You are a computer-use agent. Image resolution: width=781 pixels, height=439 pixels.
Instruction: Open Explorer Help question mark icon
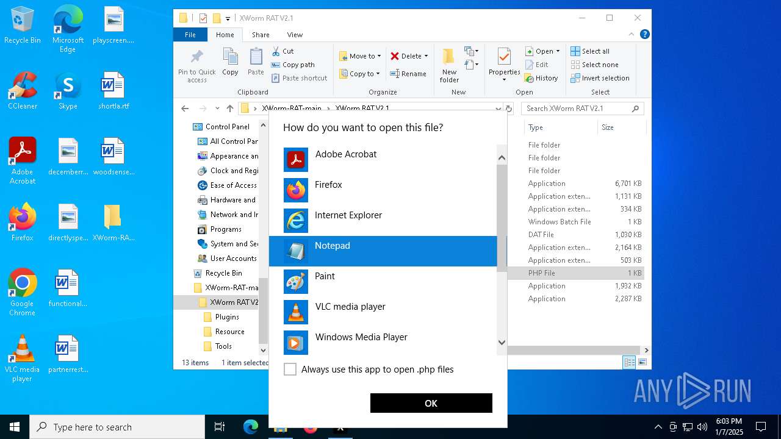(x=644, y=35)
